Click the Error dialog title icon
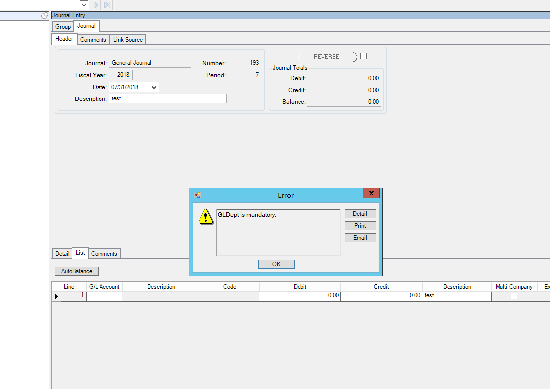 pyautogui.click(x=198, y=195)
